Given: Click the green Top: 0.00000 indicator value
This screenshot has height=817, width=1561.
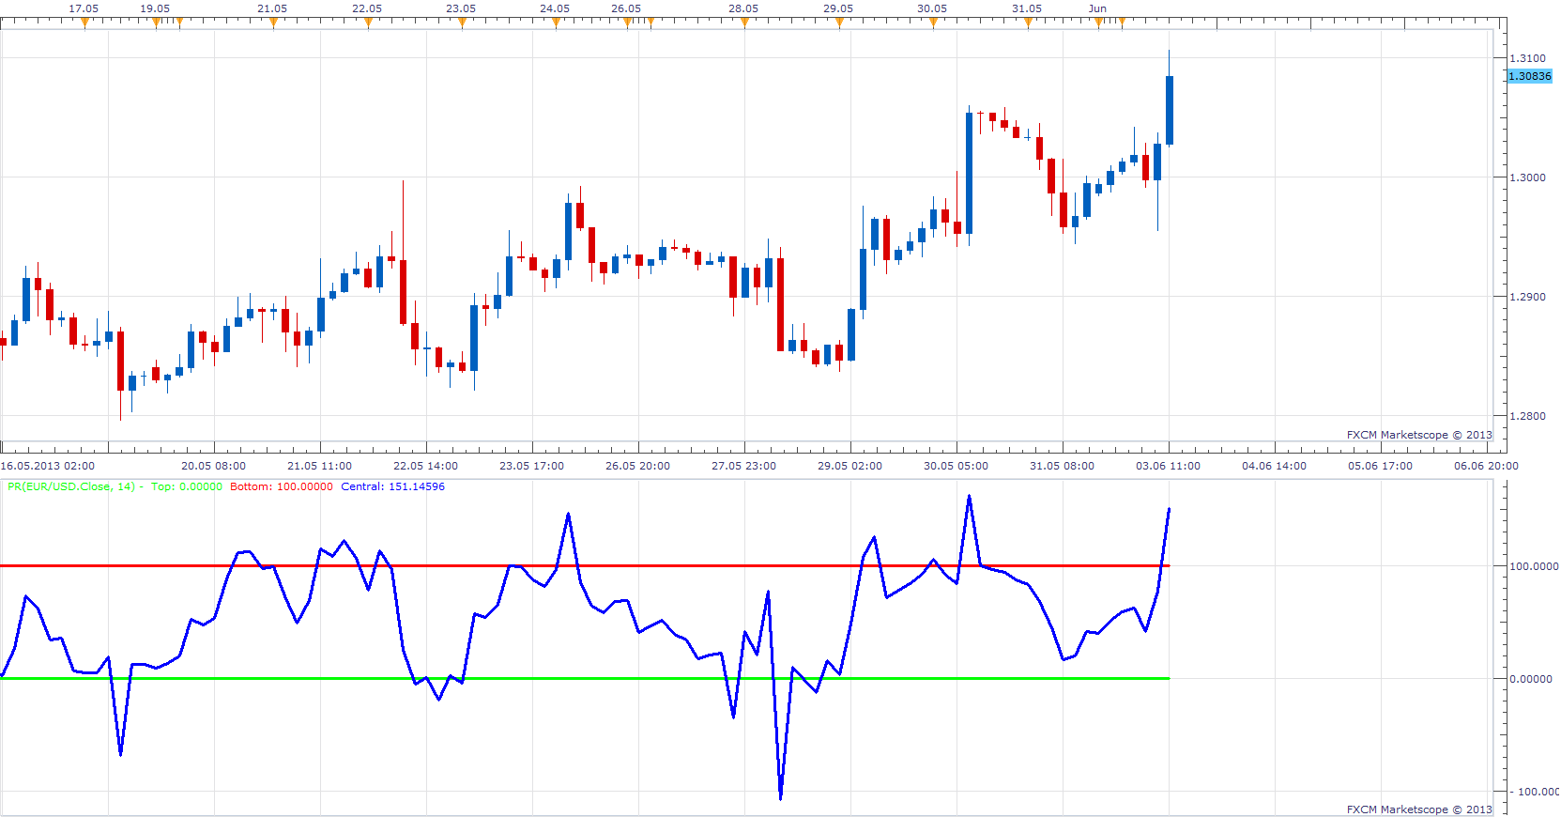Looking at the screenshot, I should [x=187, y=486].
